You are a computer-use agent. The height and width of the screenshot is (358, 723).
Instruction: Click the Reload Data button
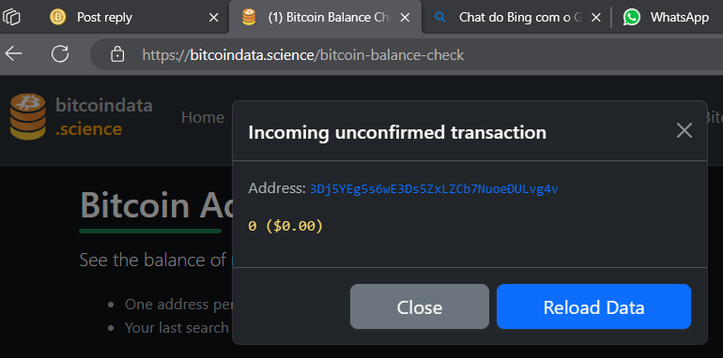point(593,306)
